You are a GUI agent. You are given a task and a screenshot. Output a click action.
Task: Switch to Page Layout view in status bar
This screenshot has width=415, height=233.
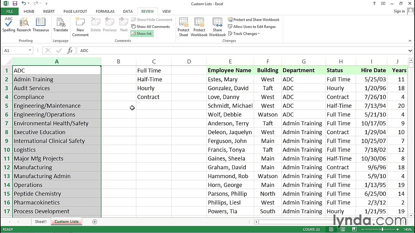343,229
